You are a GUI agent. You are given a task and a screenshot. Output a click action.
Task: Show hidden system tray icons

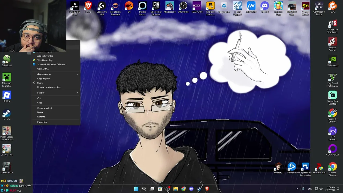(297, 189)
